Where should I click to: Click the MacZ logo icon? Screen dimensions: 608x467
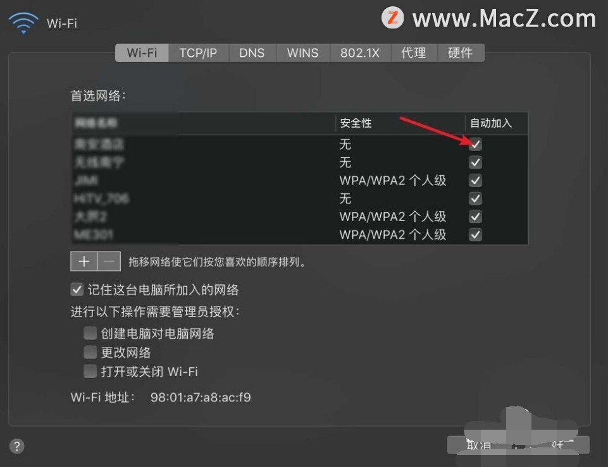pos(392,18)
